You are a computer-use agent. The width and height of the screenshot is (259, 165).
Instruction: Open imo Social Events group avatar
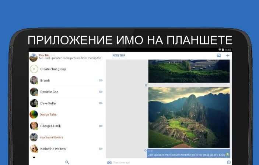(x=34, y=137)
